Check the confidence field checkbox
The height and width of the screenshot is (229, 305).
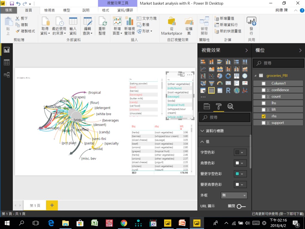point(263,90)
